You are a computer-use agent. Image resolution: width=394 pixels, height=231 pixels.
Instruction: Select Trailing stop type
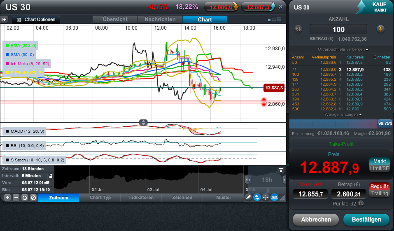click(x=380, y=193)
